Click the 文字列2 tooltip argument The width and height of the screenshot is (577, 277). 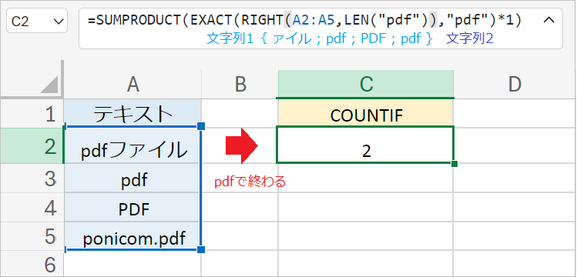(x=470, y=38)
